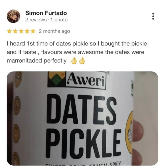Click the fourth rating star
This screenshot has height=168, width=165.
pos(27,31)
